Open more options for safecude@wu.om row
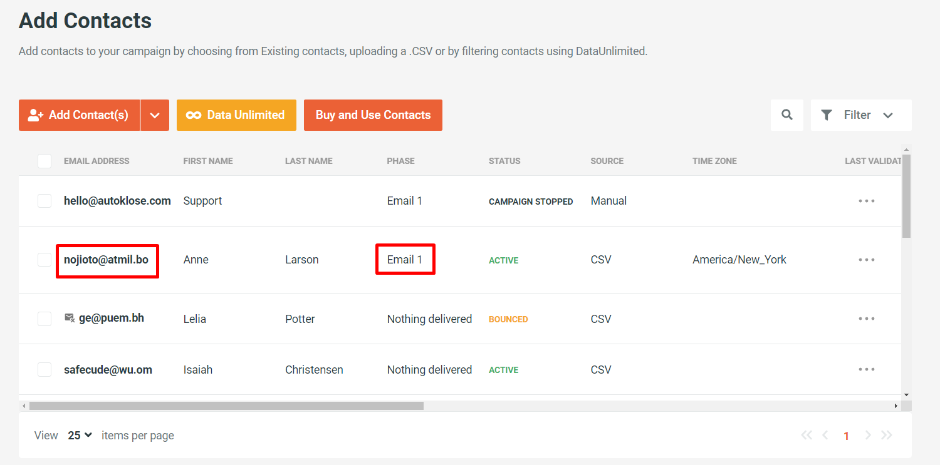The image size is (940, 465). click(867, 369)
